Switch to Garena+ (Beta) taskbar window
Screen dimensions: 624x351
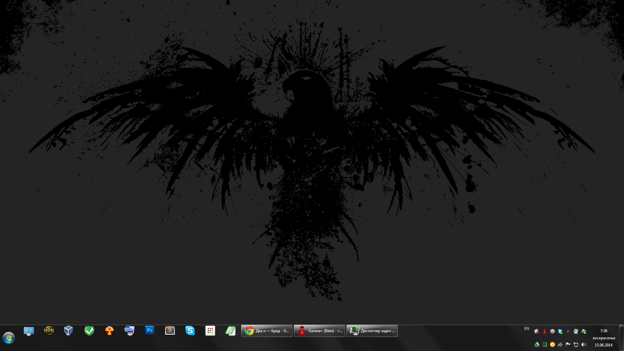pos(319,331)
